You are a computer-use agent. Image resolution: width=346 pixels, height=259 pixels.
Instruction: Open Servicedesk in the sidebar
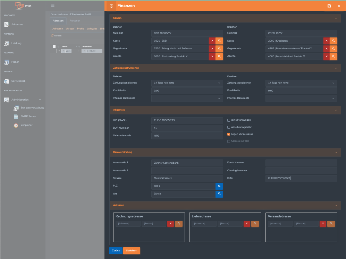click(18, 81)
